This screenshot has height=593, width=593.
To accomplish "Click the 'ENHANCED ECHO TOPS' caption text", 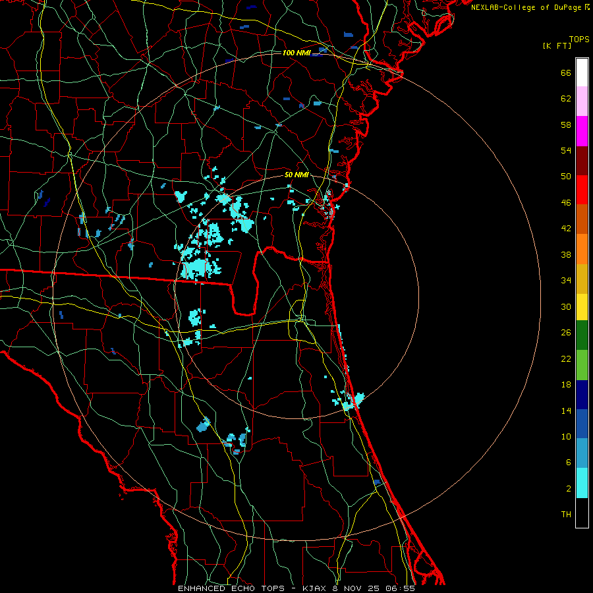I will pos(231,588).
